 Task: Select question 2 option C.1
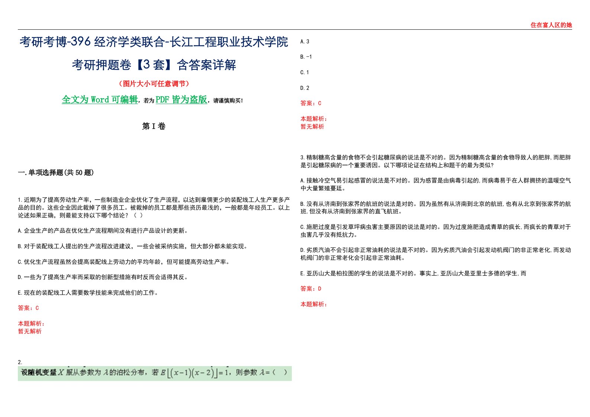tap(305, 72)
